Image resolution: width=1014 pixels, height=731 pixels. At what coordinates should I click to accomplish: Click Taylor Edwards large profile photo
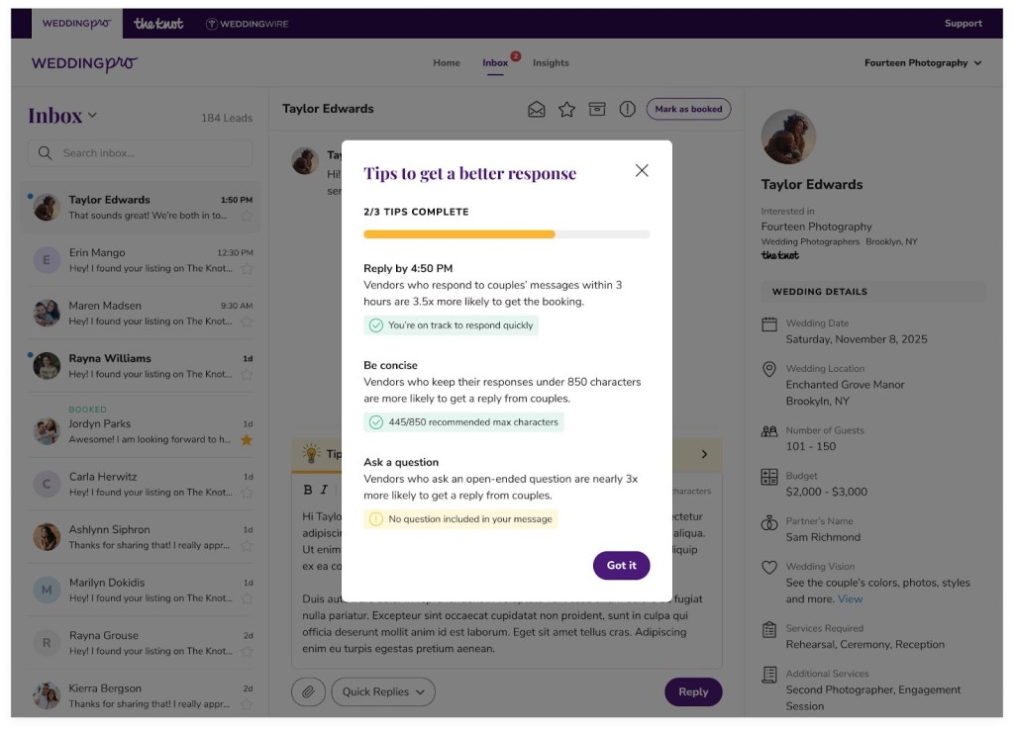click(788, 137)
